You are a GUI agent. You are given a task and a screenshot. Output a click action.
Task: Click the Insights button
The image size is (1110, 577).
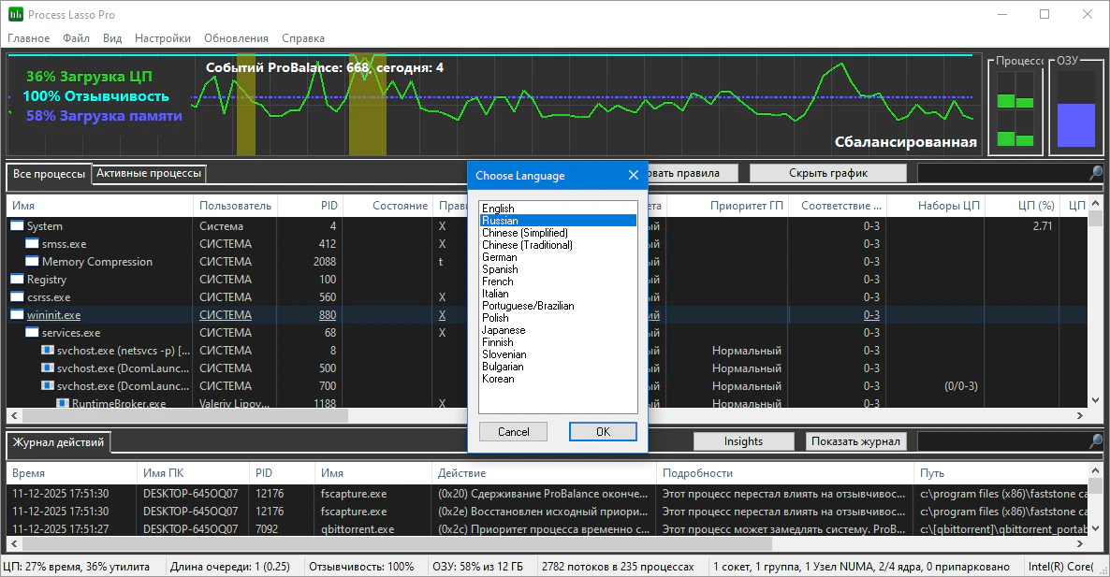click(x=743, y=441)
